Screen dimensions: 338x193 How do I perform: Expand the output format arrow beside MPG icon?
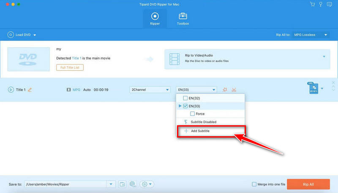click(322, 88)
